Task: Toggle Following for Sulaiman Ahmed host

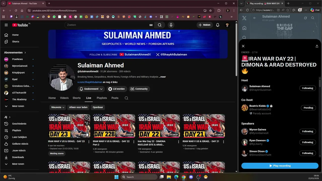Action: coord(307,88)
